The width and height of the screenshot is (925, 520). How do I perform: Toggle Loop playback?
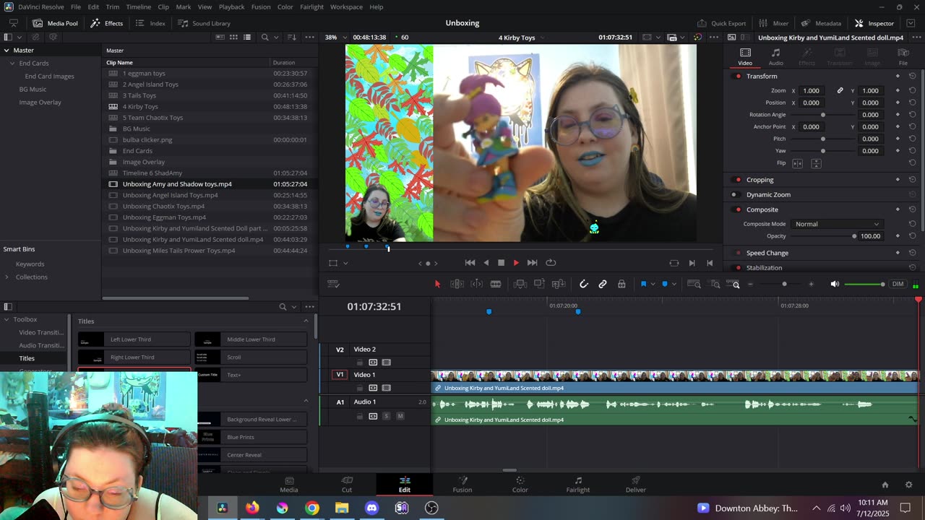click(551, 263)
